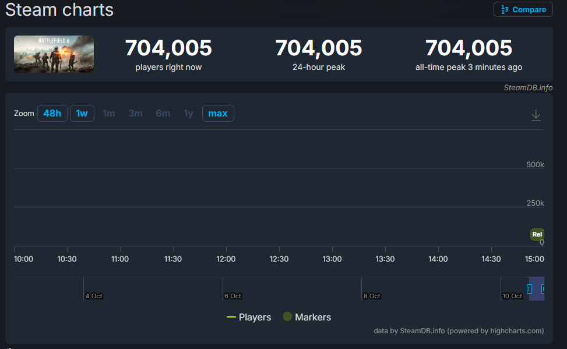Click the 10 Oct label in navigator
The height and width of the screenshot is (349, 567).
click(512, 296)
